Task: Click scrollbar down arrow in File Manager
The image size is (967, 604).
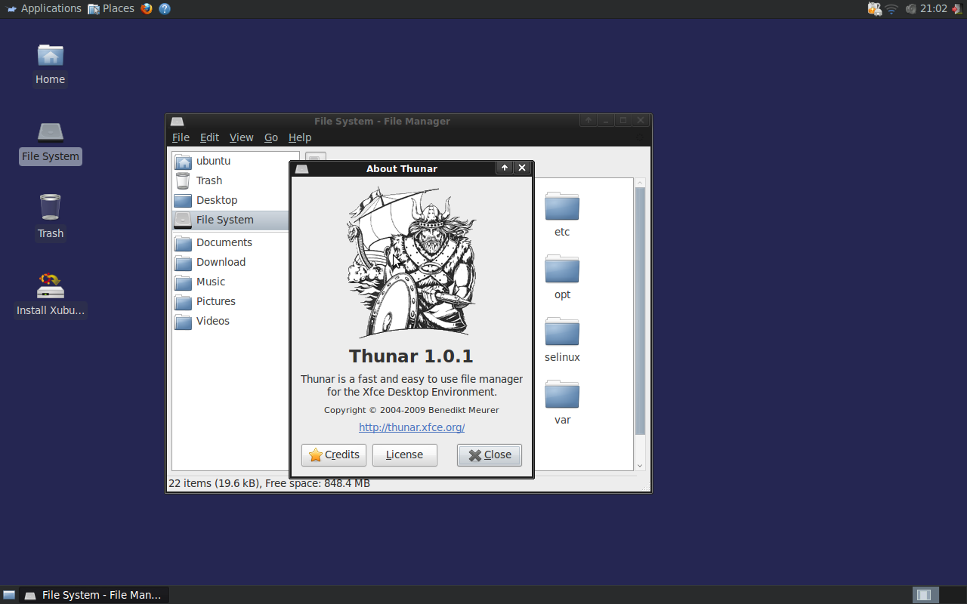Action: [640, 466]
